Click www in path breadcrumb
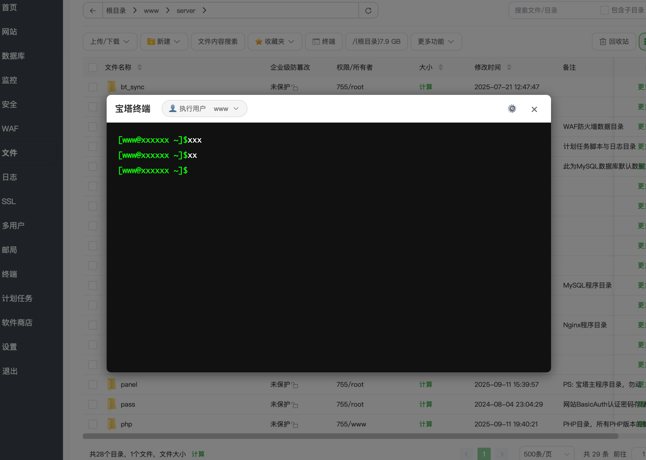 tap(151, 11)
